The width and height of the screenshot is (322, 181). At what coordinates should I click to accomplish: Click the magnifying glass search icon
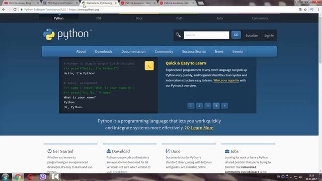coord(178,35)
